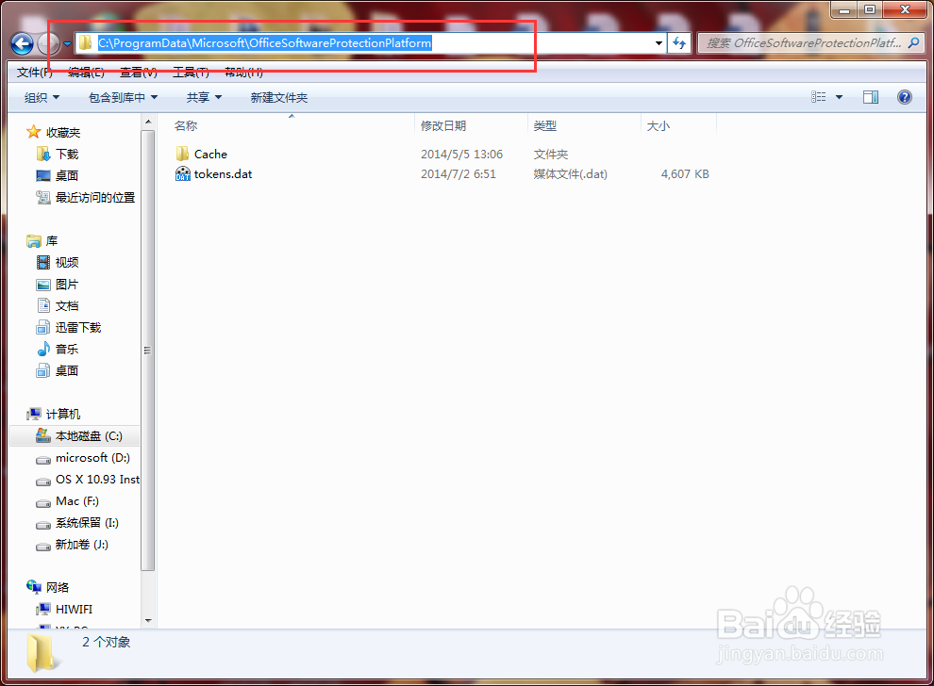Open 下载 under favorites
Image resolution: width=934 pixels, height=686 pixels.
pos(67,155)
